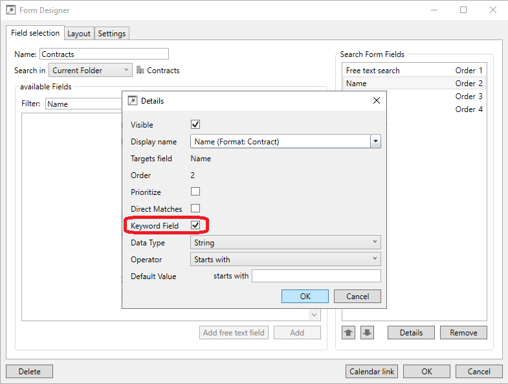The width and height of the screenshot is (508, 384).
Task: Close the Details dialog with X
Action: (x=377, y=100)
